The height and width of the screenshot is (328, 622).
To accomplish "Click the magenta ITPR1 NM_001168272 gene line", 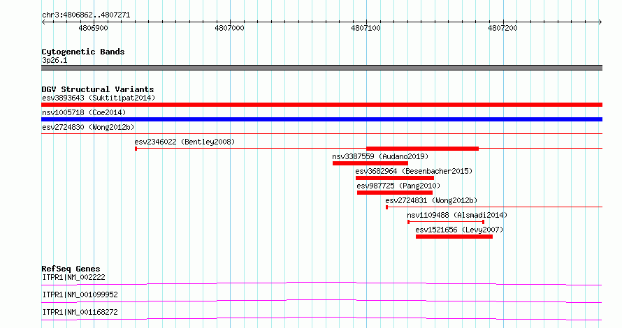I will click(321, 318).
